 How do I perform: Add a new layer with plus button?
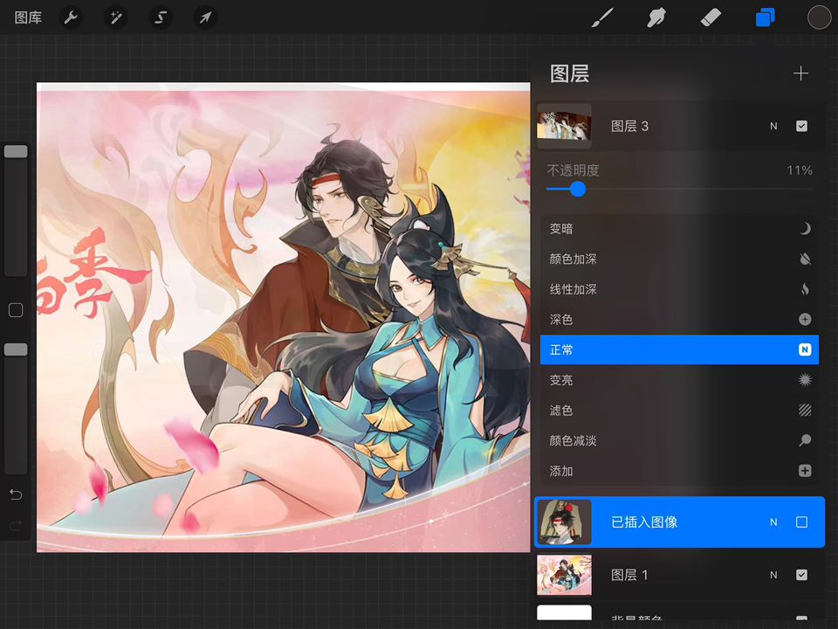tap(800, 73)
